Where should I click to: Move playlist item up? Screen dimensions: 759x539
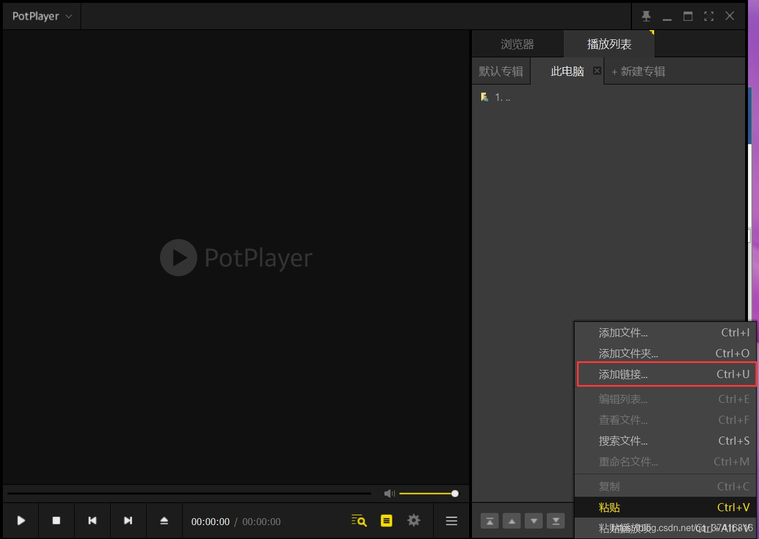tap(511, 521)
